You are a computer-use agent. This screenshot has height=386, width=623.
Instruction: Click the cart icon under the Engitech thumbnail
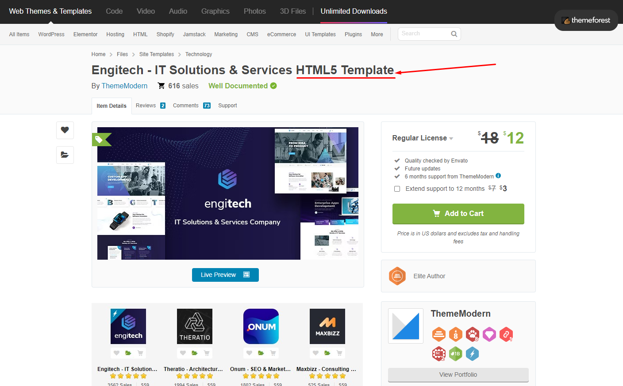[140, 353]
